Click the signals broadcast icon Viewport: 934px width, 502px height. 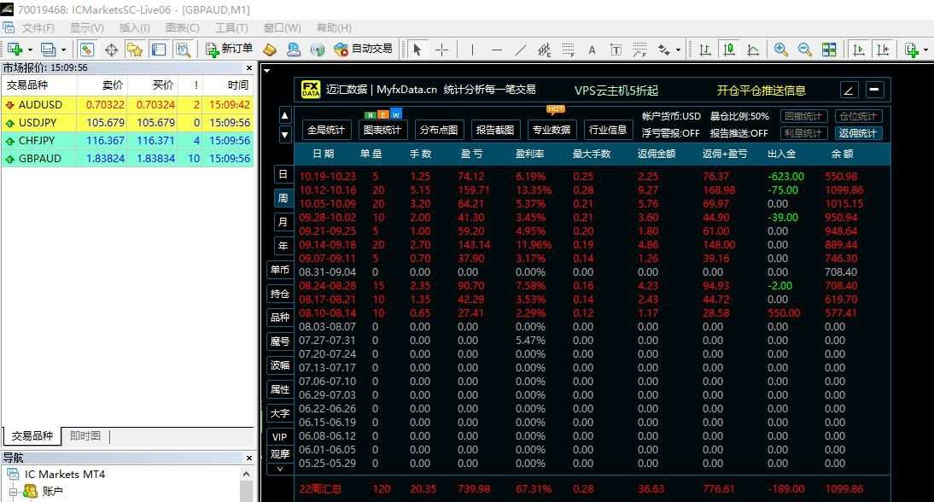318,50
